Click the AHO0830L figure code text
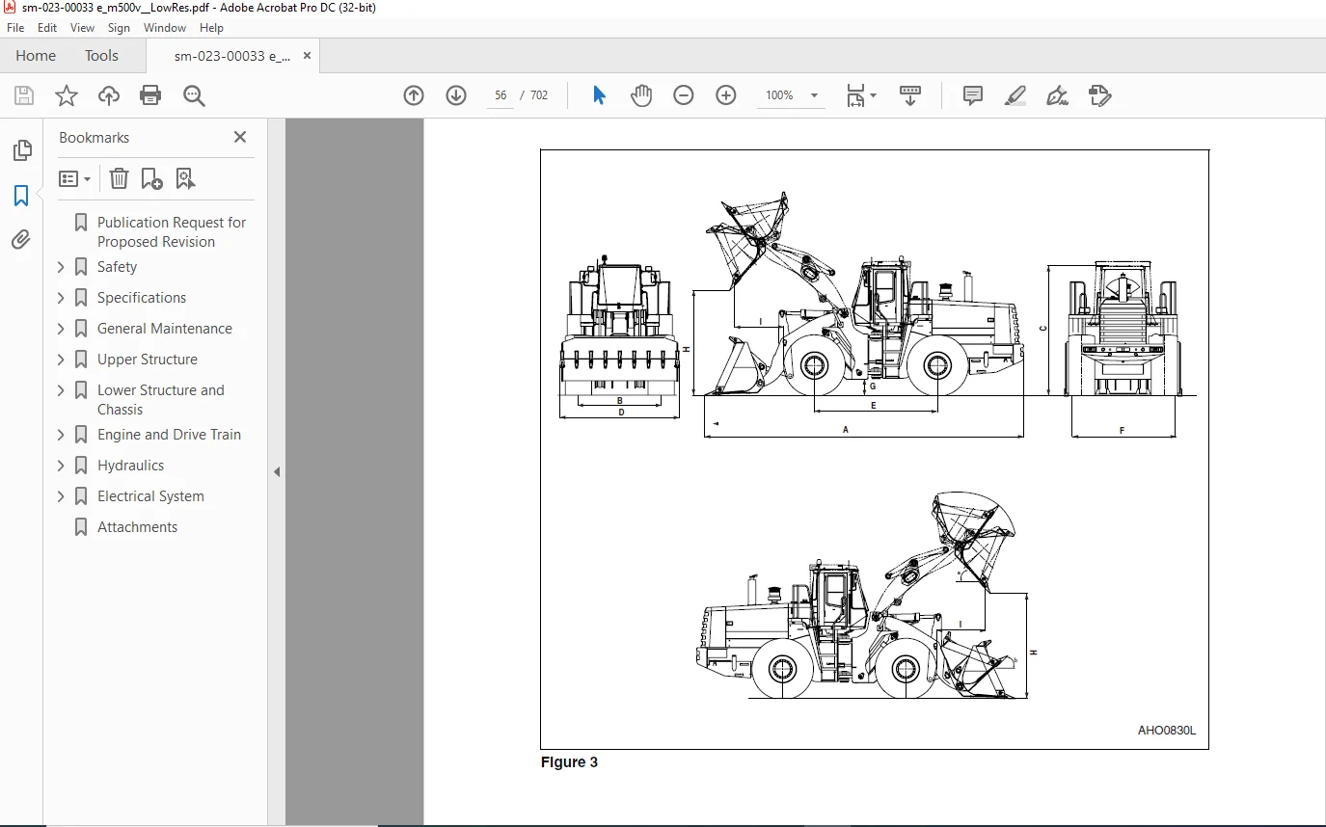 (1166, 731)
